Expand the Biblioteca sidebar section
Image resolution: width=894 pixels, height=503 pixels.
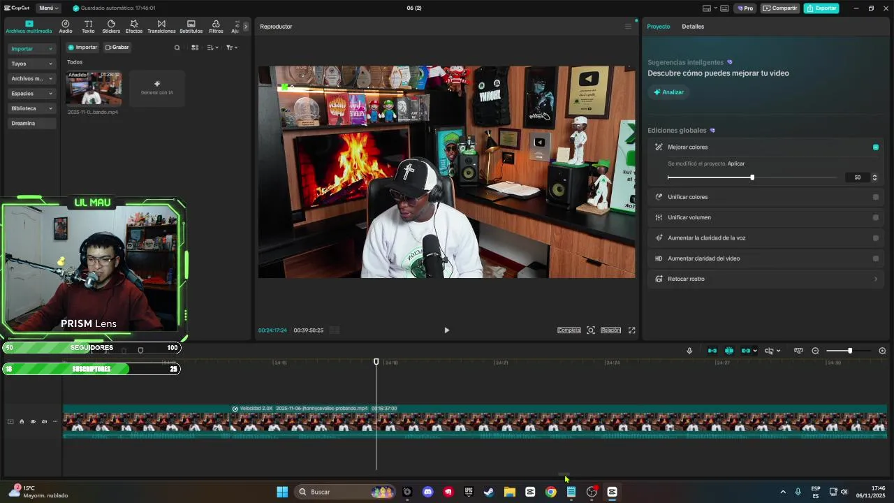click(31, 108)
